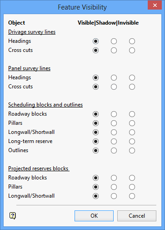Make Scheduling Roadway blocks Invisible
Viewport: 165px width, 230px height.
pyautogui.click(x=132, y=114)
